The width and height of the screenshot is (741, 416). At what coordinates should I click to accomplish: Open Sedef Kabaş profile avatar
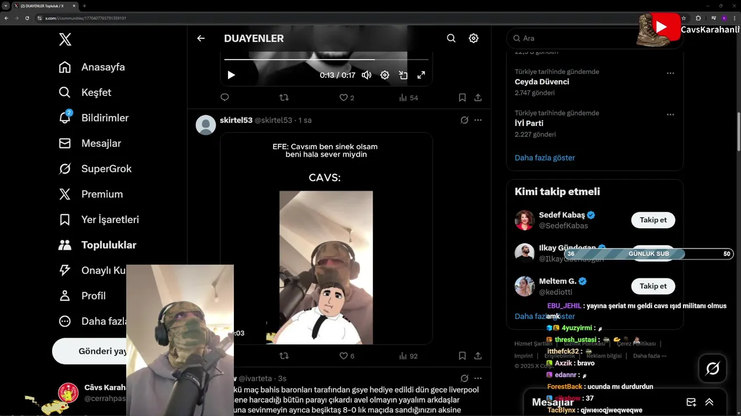tap(524, 220)
